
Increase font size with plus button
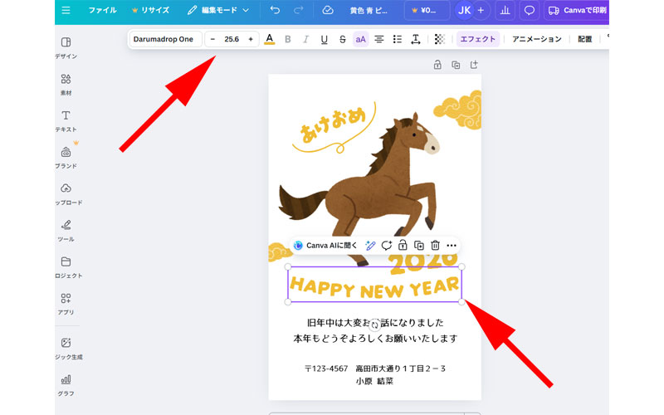[251, 39]
